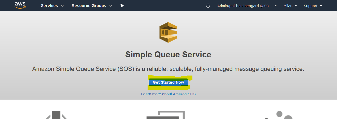Click the Get Started Now button
Screen dimensions: 337x119
pos(168,82)
